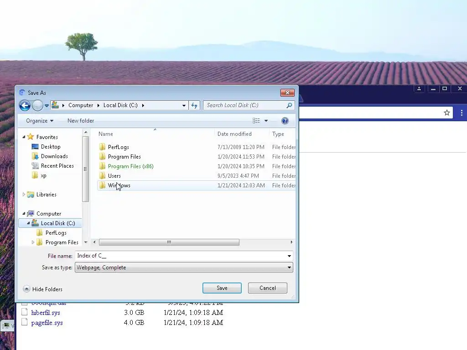The image size is (467, 350).
Task: Select PerfLogs in the navigation tree
Action: pos(56,233)
